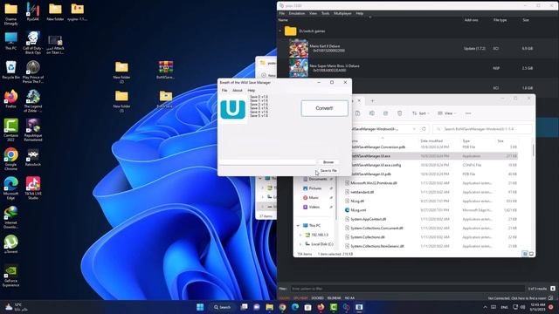The width and height of the screenshot is (559, 314).
Task: Open the Sort dropdown in Explorer
Action: coord(420,113)
